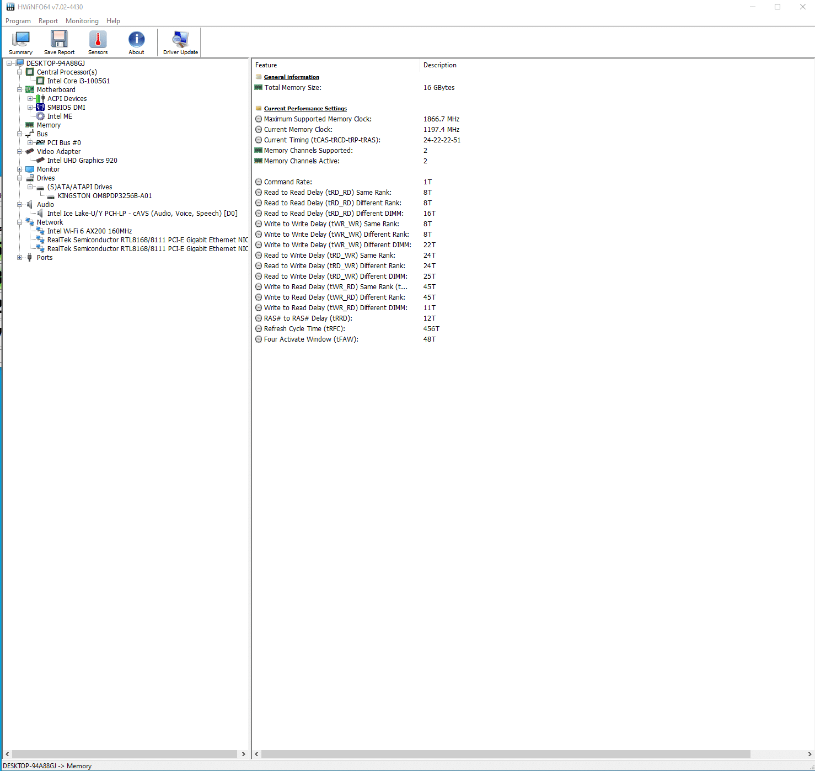This screenshot has height=771, width=815.
Task: Select the Total Memory Size row
Action: point(533,87)
